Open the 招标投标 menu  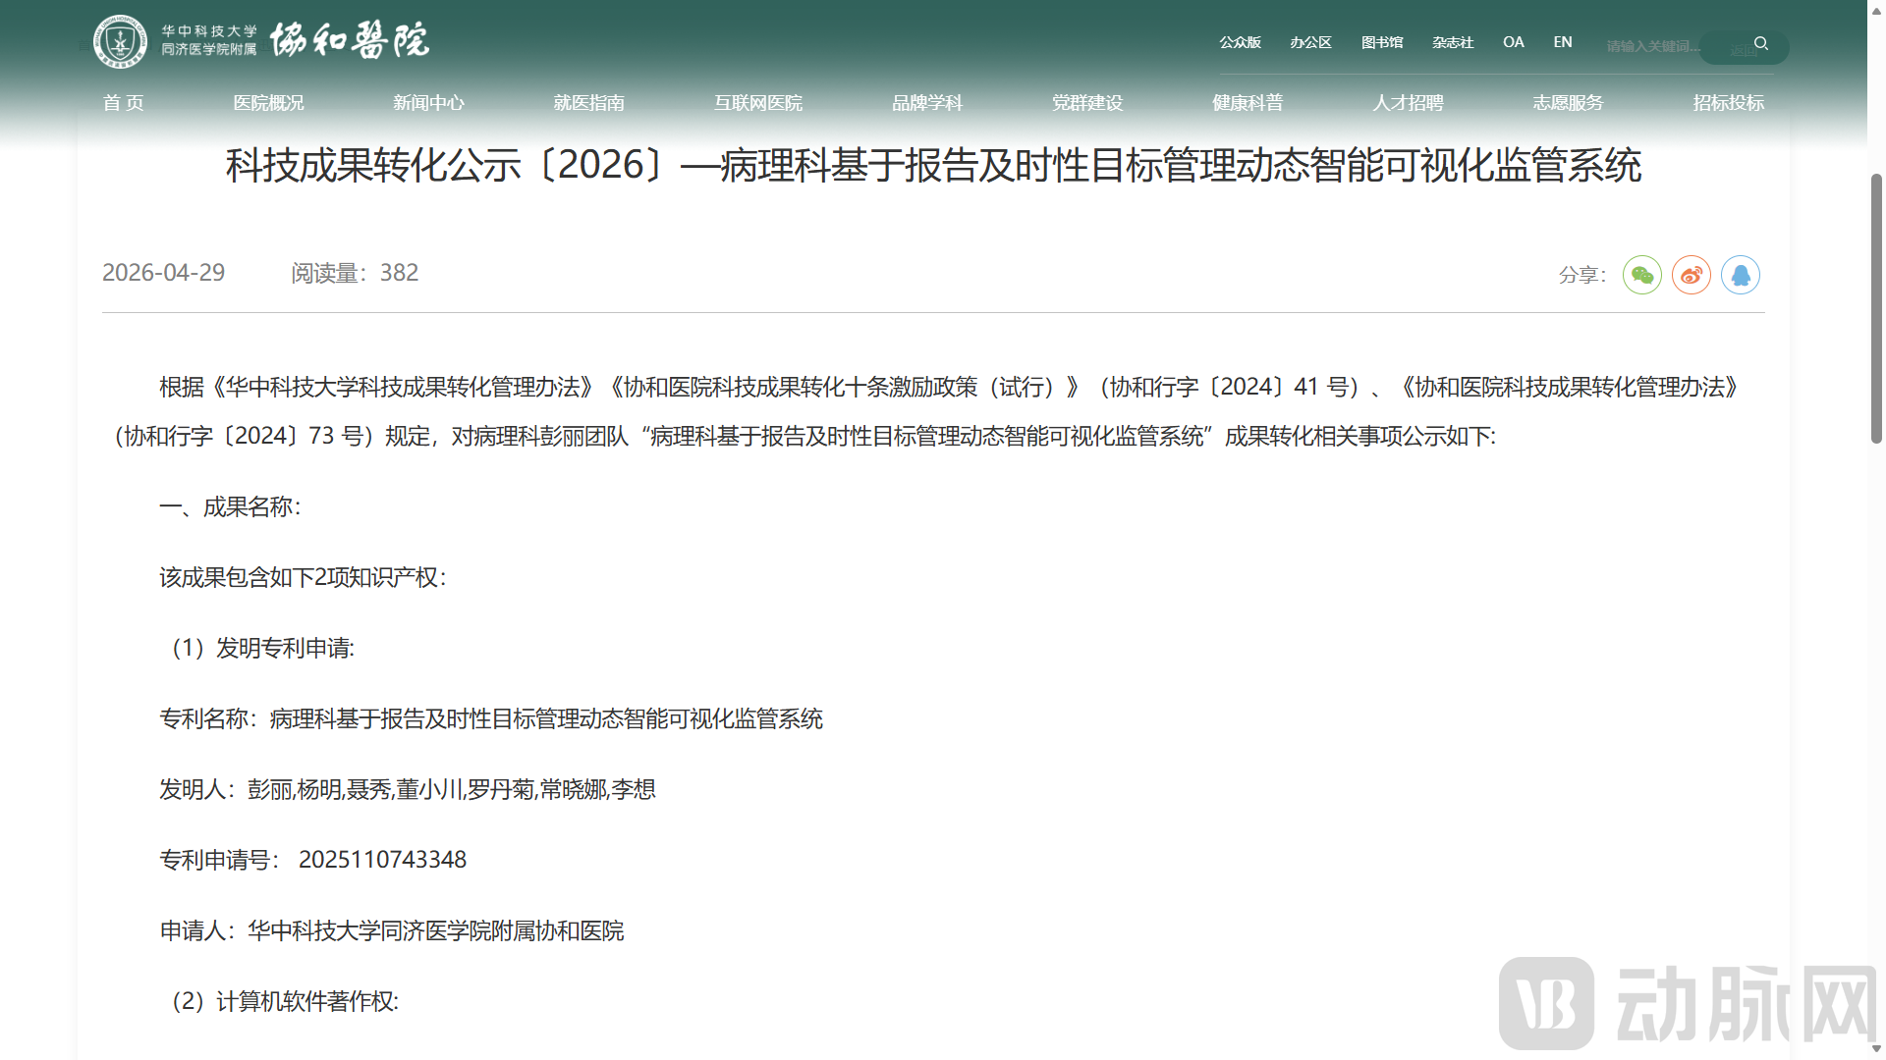tap(1729, 103)
